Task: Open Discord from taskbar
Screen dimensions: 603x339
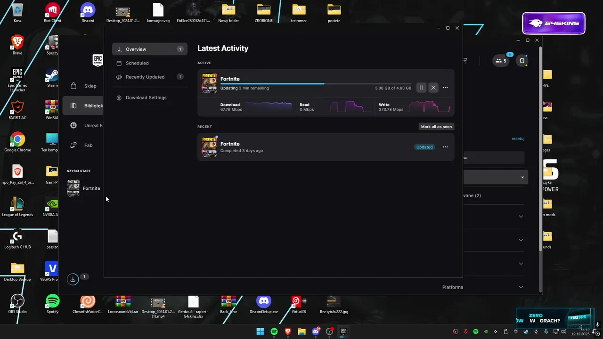Action: click(316, 331)
